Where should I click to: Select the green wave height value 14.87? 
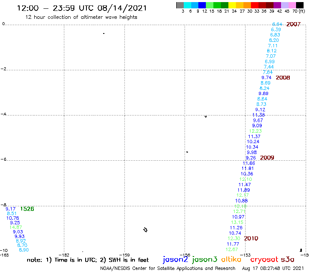point(15,227)
